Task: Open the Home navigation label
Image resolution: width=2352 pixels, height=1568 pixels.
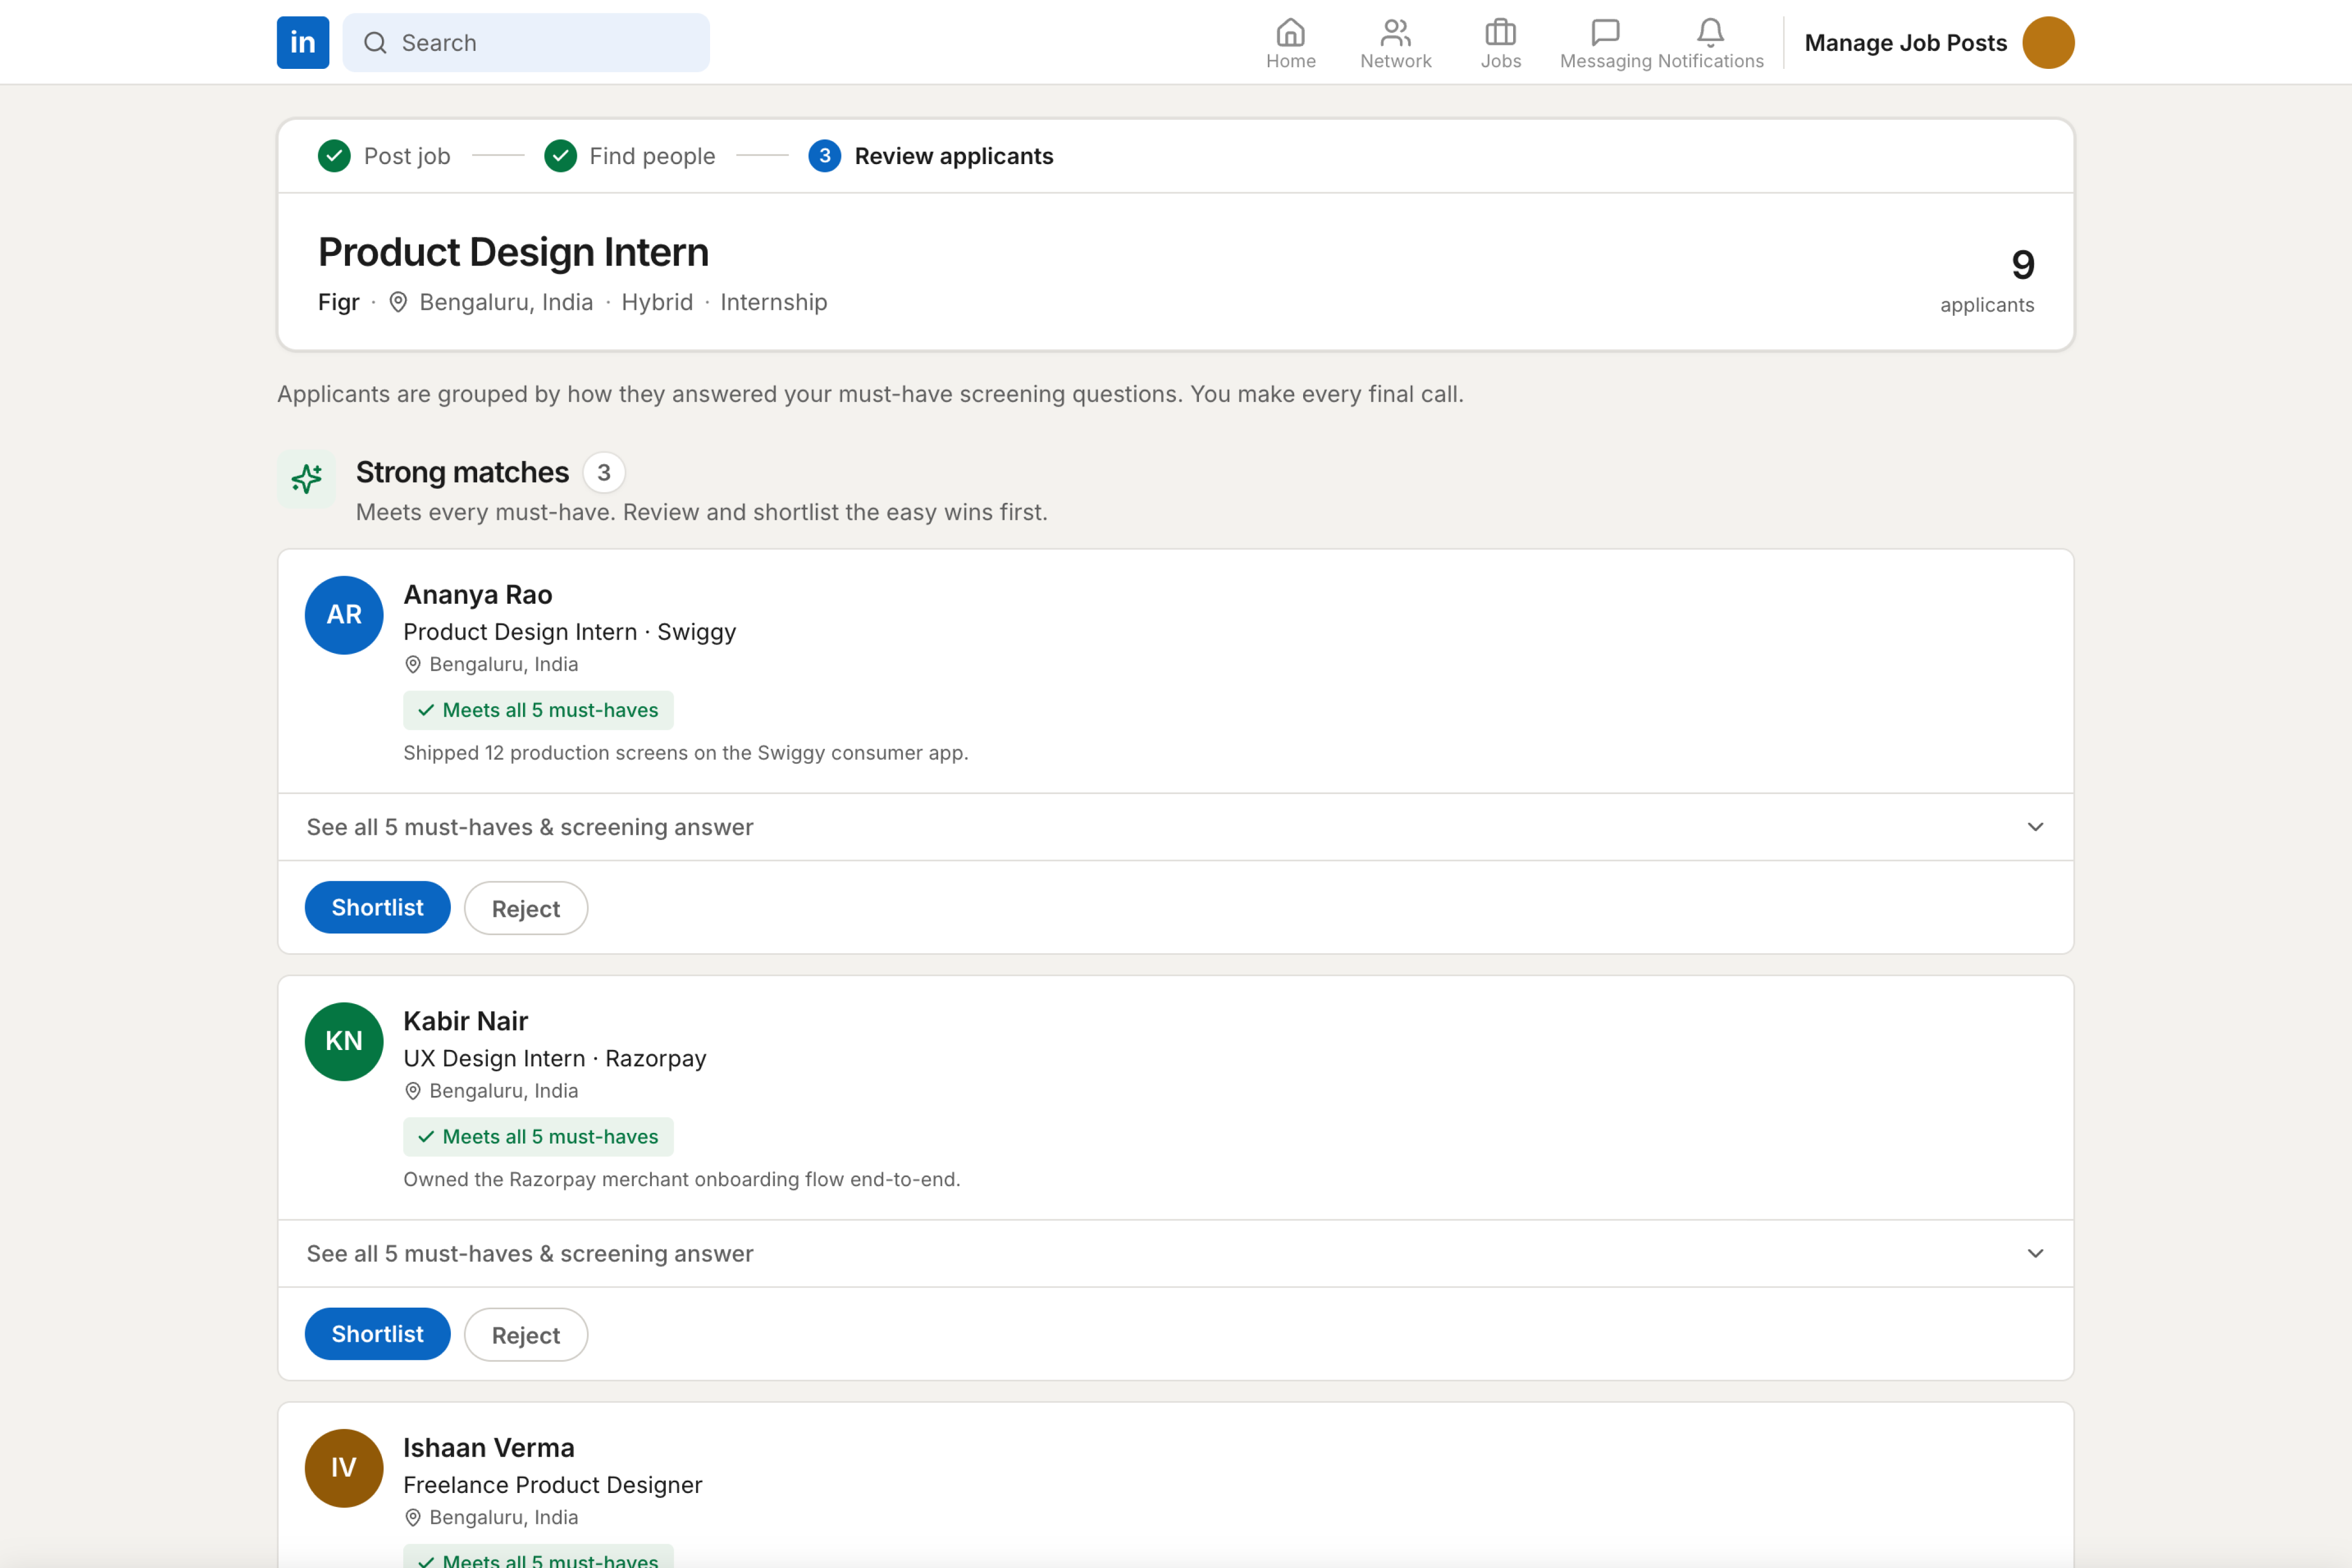Action: click(1291, 61)
